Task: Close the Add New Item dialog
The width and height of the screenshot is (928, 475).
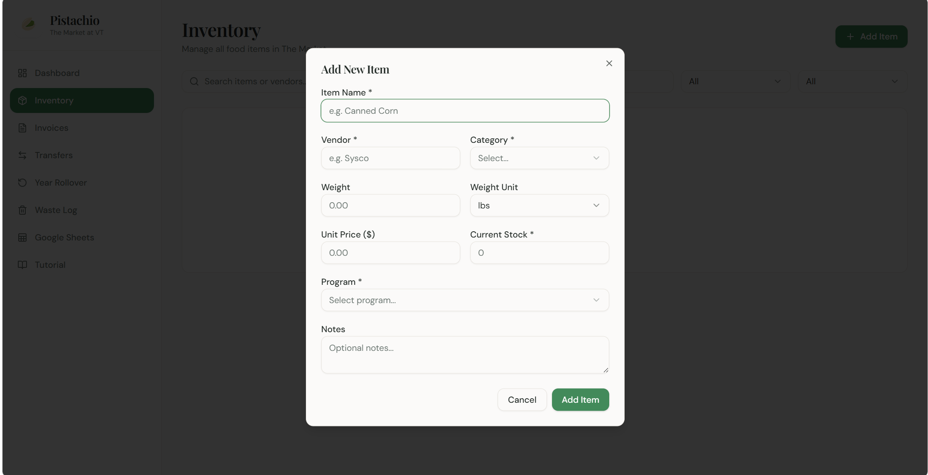Action: tap(609, 64)
